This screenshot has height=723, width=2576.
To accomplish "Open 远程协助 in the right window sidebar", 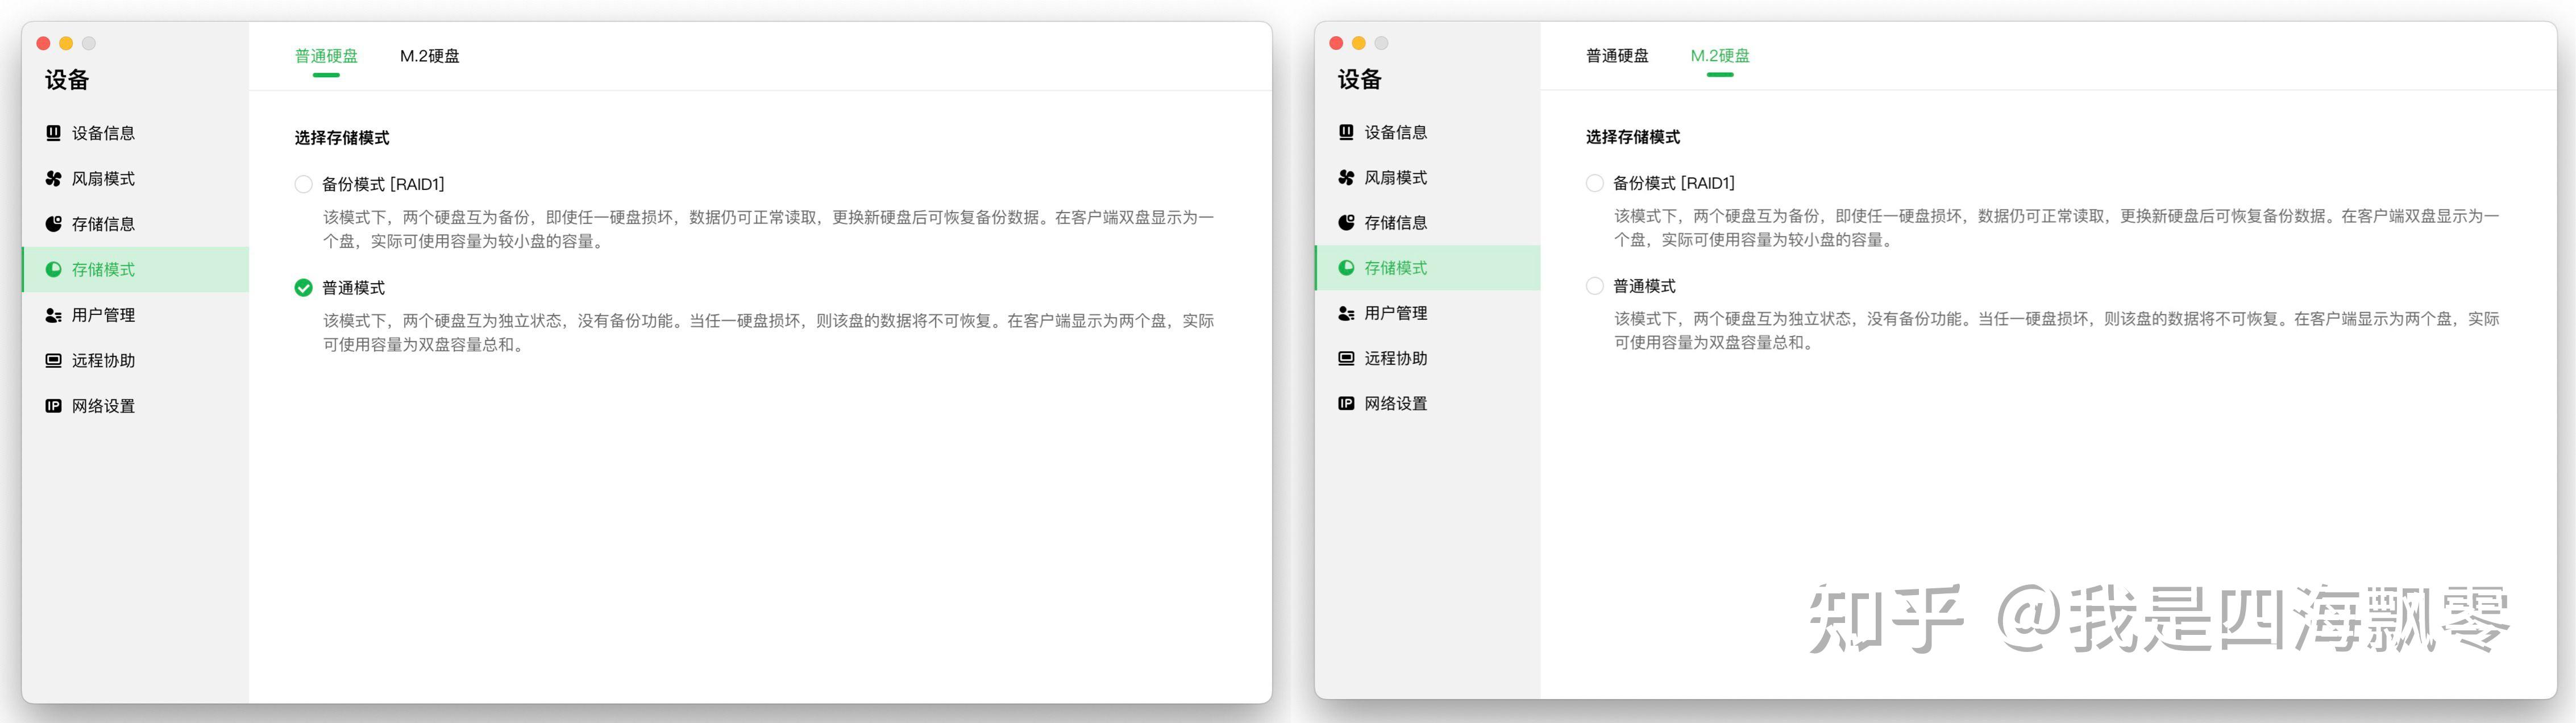I will click(x=1346, y=357).
